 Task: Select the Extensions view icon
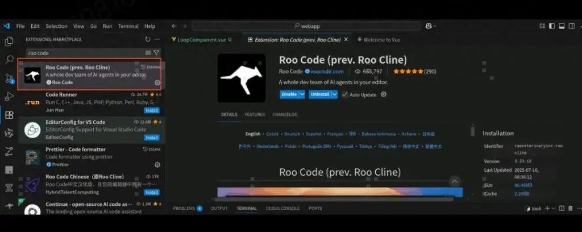point(9,115)
